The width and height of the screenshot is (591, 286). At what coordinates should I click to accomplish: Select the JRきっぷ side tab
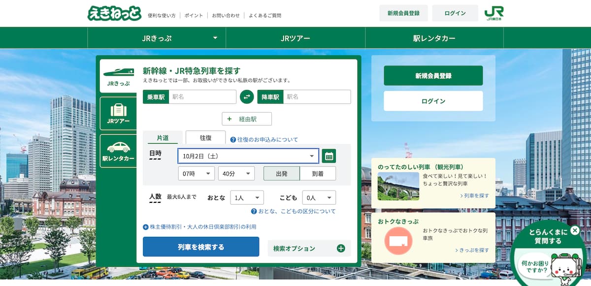[x=118, y=76]
